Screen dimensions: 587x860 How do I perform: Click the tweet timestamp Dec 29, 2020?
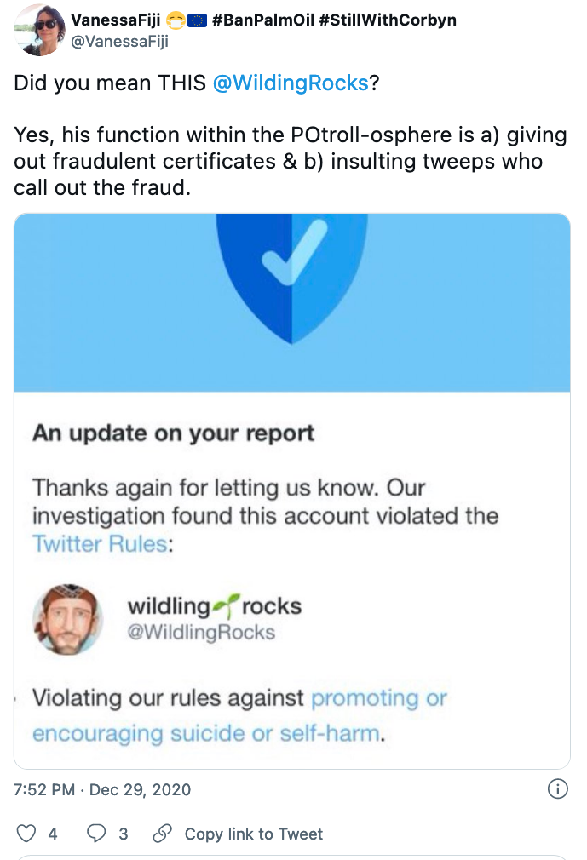102,789
